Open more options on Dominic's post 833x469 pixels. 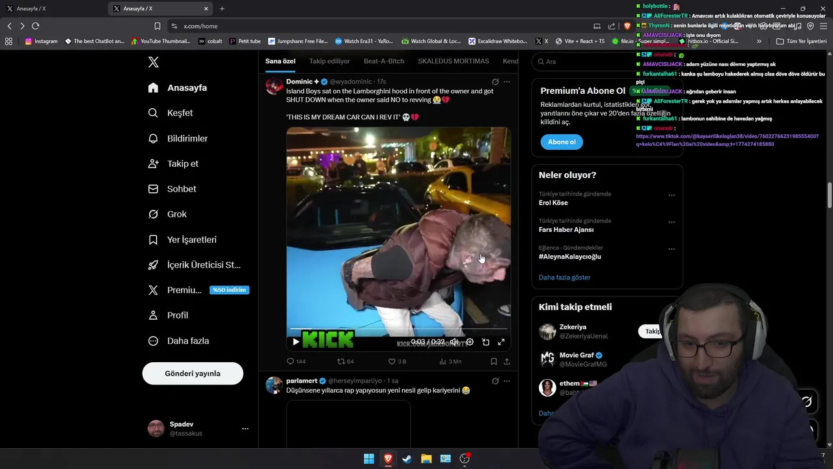click(507, 81)
